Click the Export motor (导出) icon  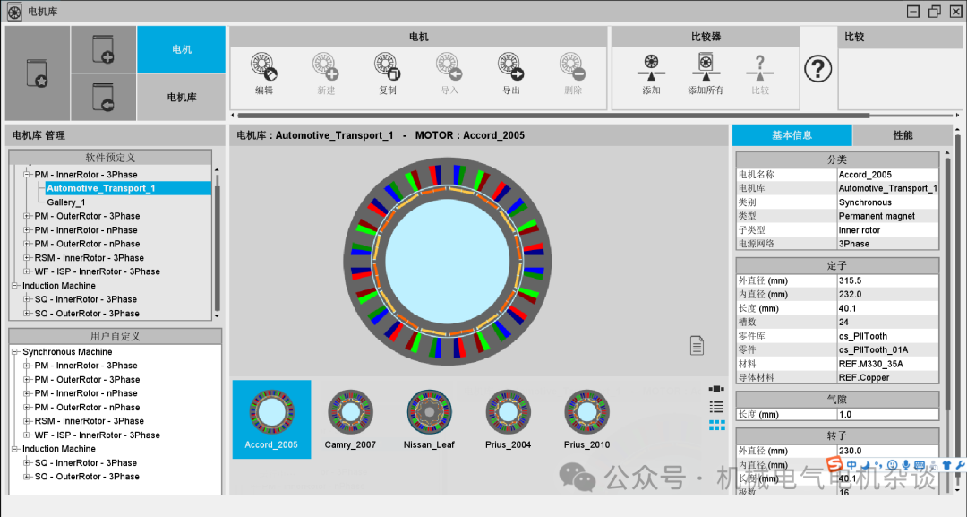tap(510, 66)
